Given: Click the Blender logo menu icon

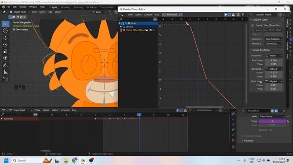Looking at the screenshot, I should [3, 7].
